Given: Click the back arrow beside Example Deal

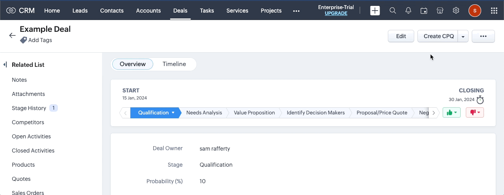Looking at the screenshot, I should (12, 35).
